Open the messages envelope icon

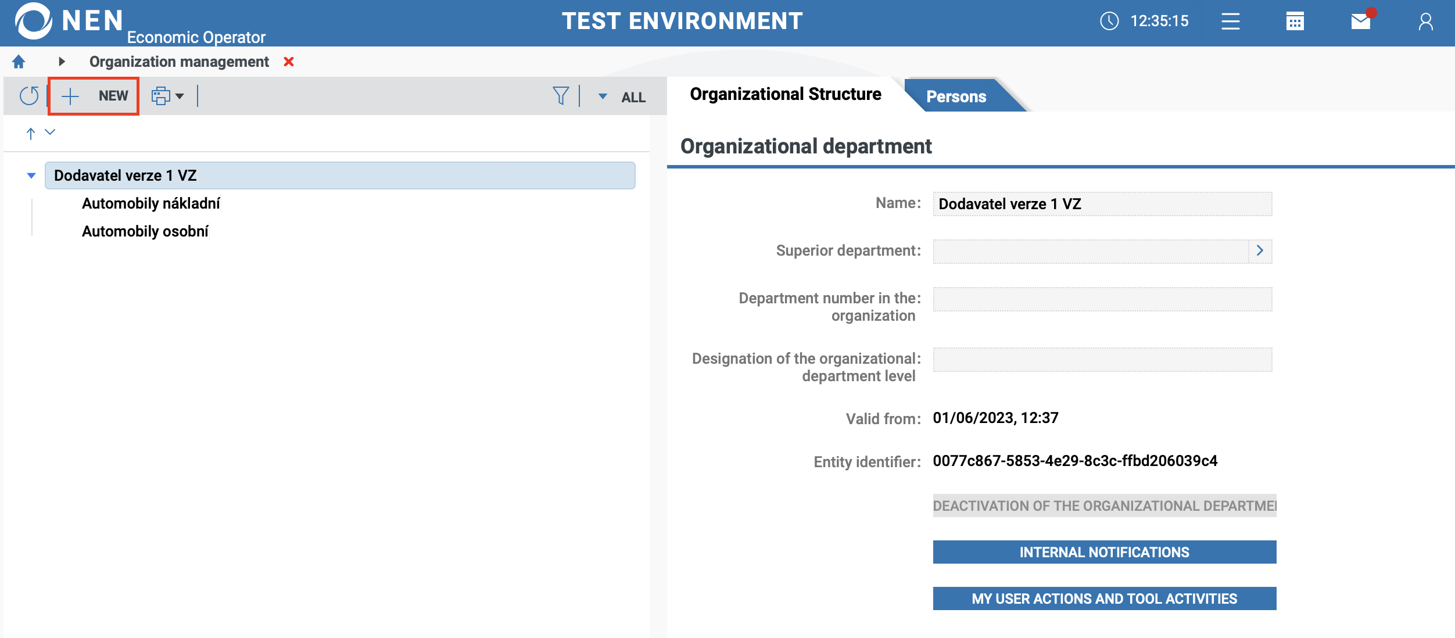1361,21
